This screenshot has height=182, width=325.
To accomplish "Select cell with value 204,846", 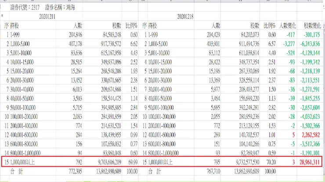I will tap(76, 35).
